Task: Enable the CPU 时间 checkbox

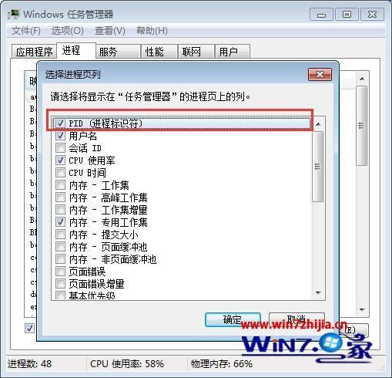Action: pos(60,172)
